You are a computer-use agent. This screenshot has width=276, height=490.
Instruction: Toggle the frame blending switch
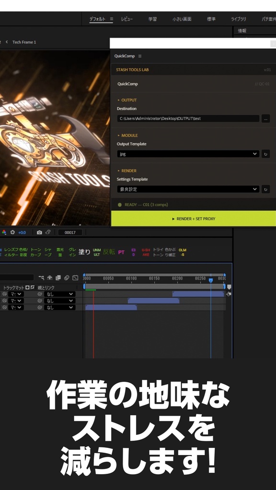58,278
